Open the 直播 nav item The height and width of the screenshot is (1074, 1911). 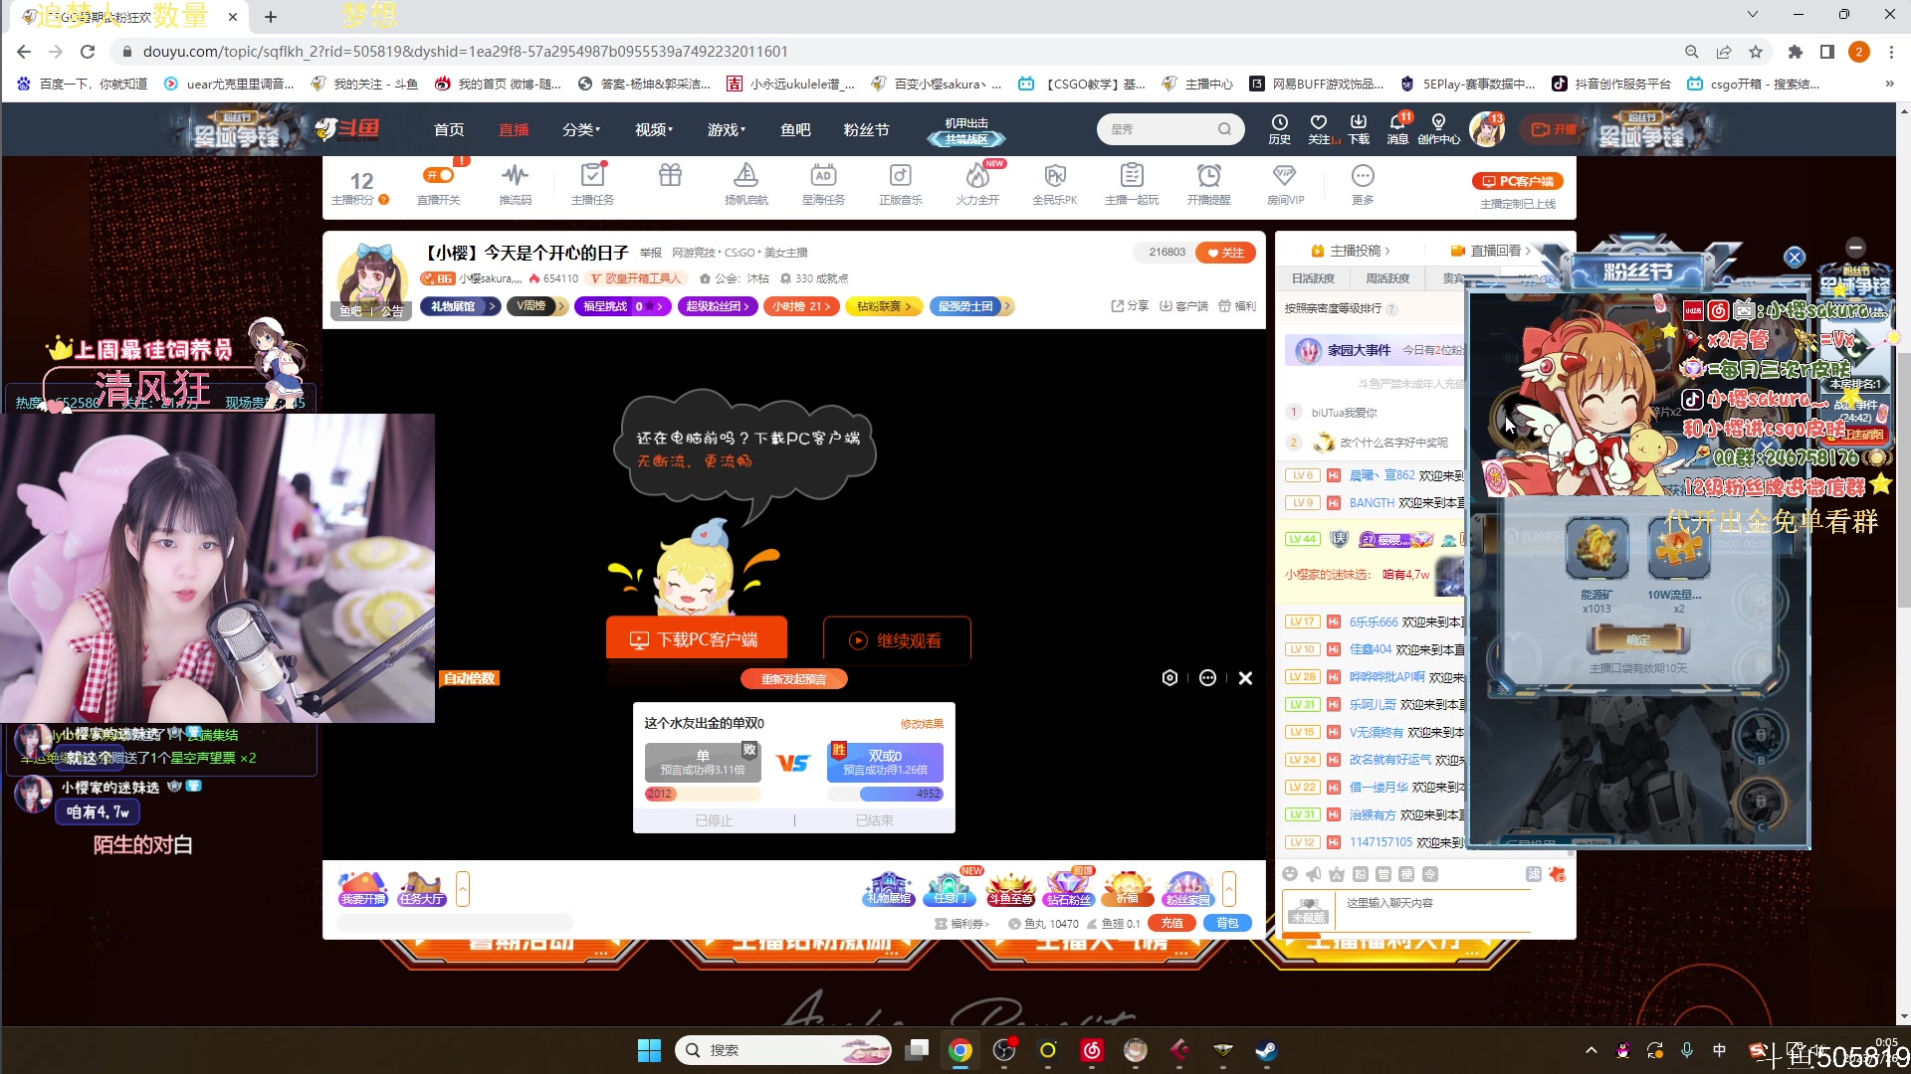point(514,129)
